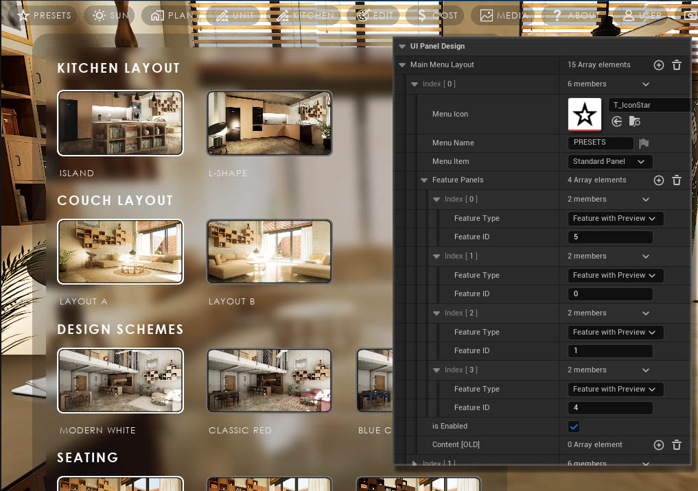698x491 pixels.
Task: Expand Main Menu Layout Index [1] row
Action: point(415,464)
